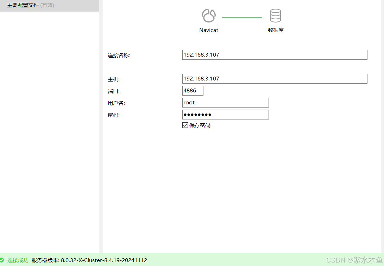Click server version text 8.0.32-X-Cluster-8.4.19-20241112
This screenshot has width=384, height=266.
(x=104, y=260)
